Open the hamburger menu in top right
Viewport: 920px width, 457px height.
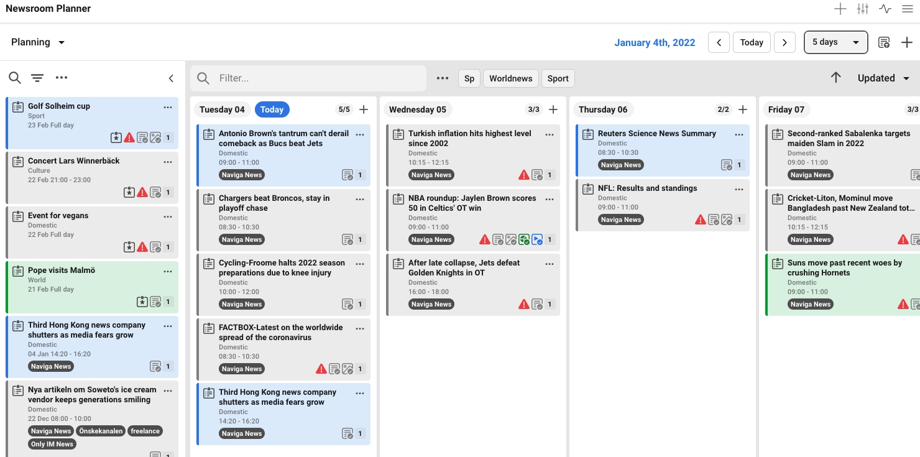[x=907, y=9]
